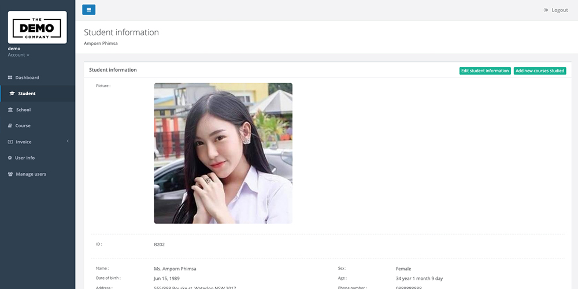Image resolution: width=578 pixels, height=289 pixels.
Task: Open the Invoice menu entry
Action: 38,142
